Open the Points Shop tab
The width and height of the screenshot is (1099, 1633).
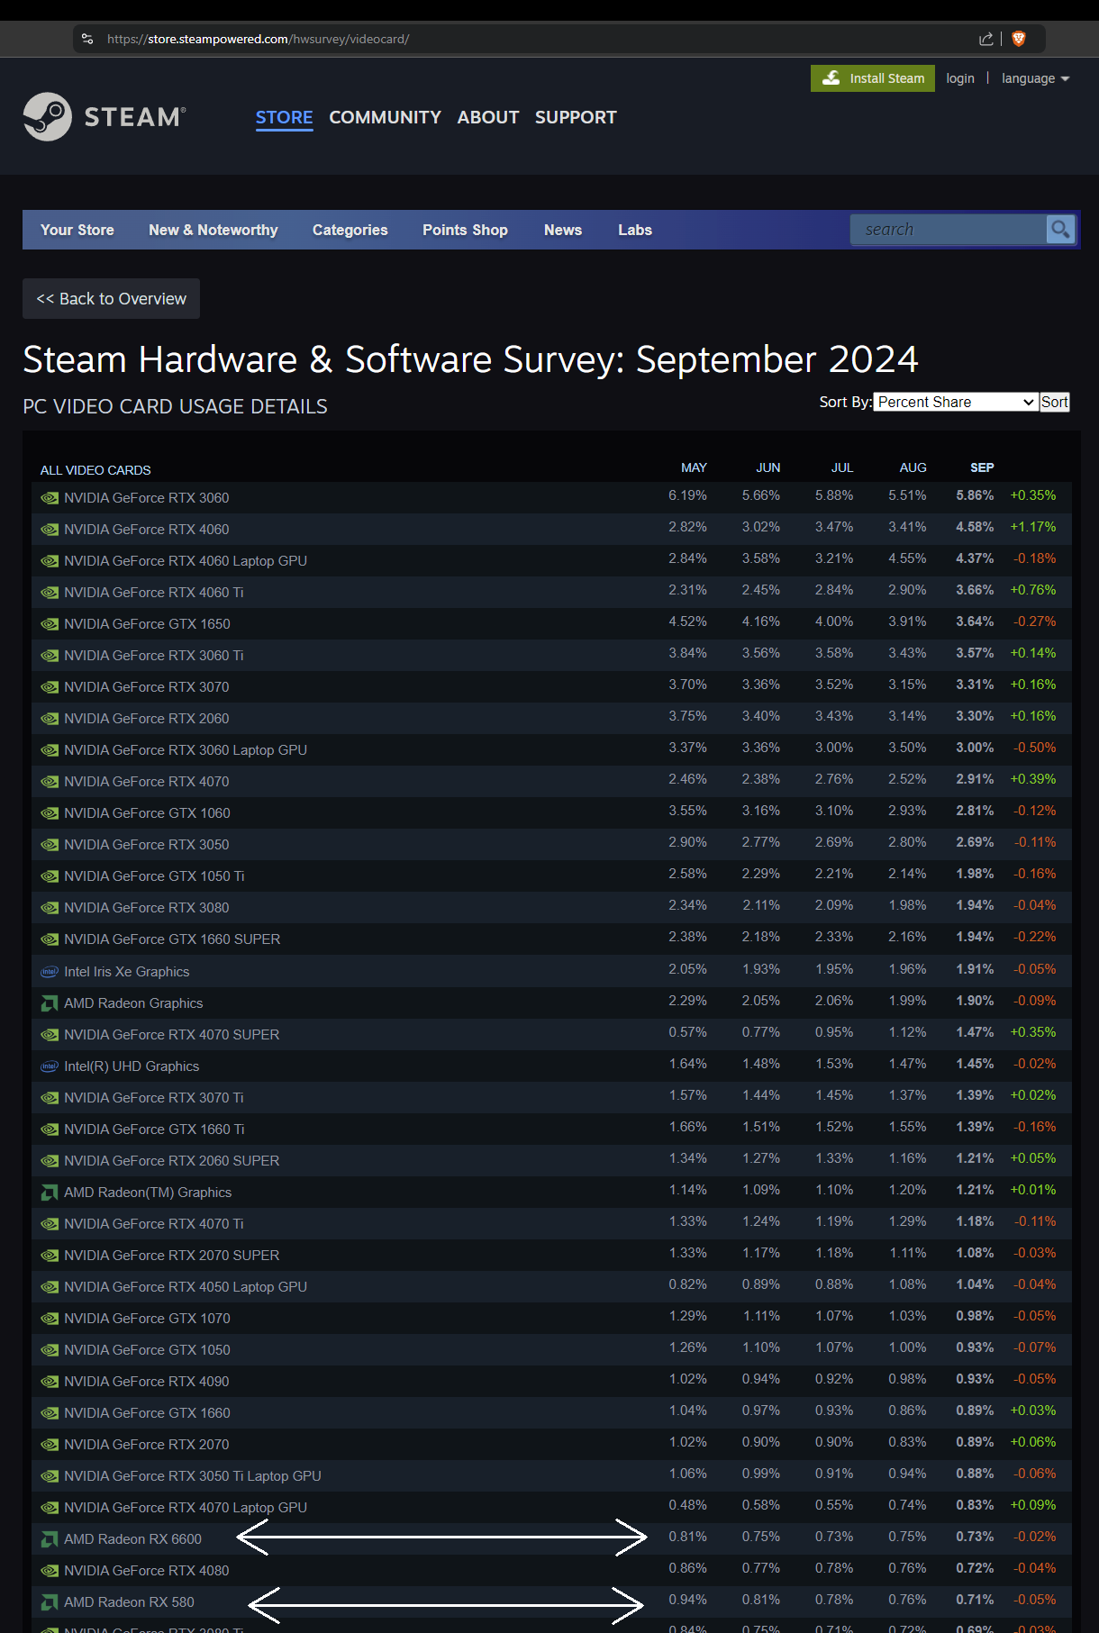click(x=465, y=230)
